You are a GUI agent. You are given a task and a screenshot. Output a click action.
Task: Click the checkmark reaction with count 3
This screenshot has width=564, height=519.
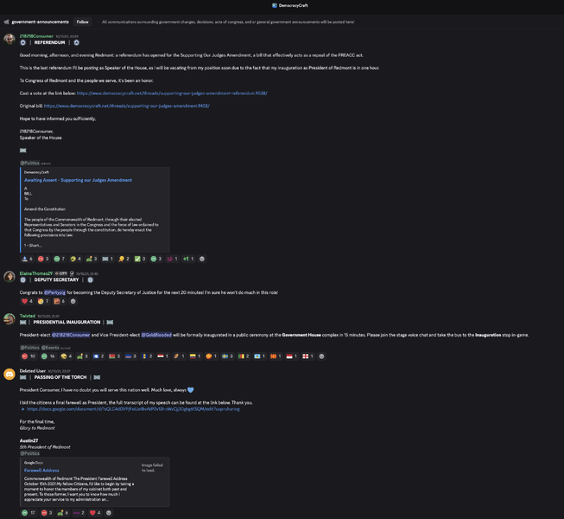140,259
